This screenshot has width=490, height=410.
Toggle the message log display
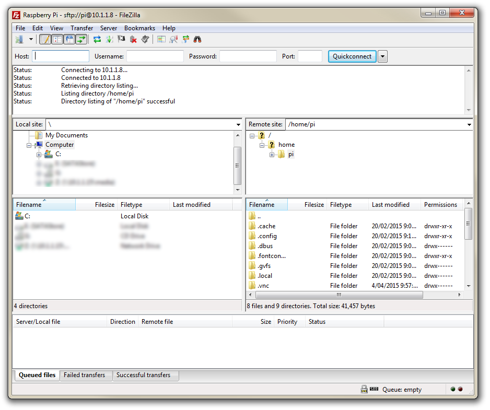point(45,39)
